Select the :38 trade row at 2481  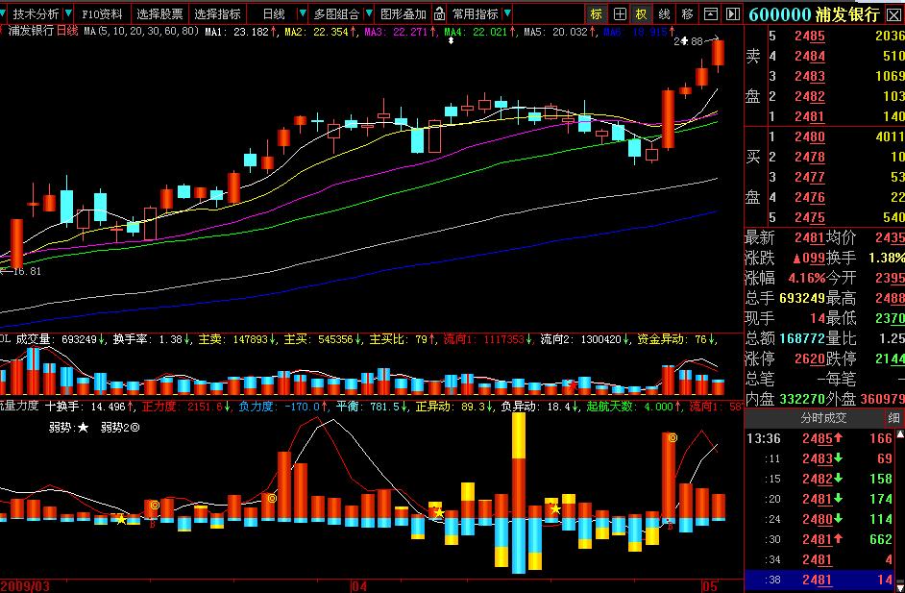pos(820,580)
